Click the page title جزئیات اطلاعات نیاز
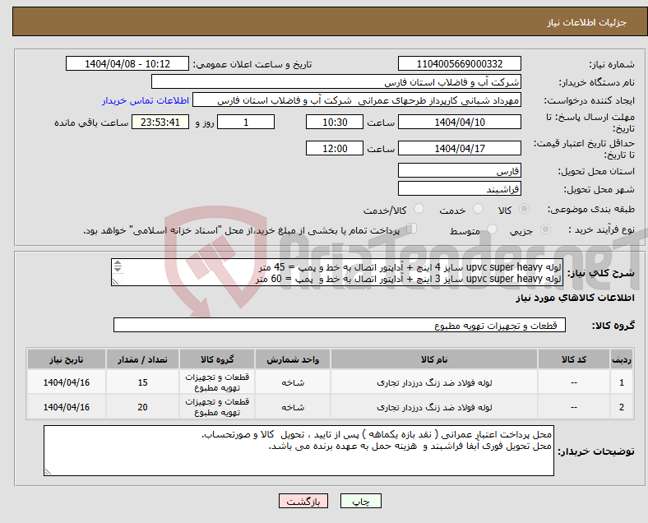The image size is (648, 523). 587,22
